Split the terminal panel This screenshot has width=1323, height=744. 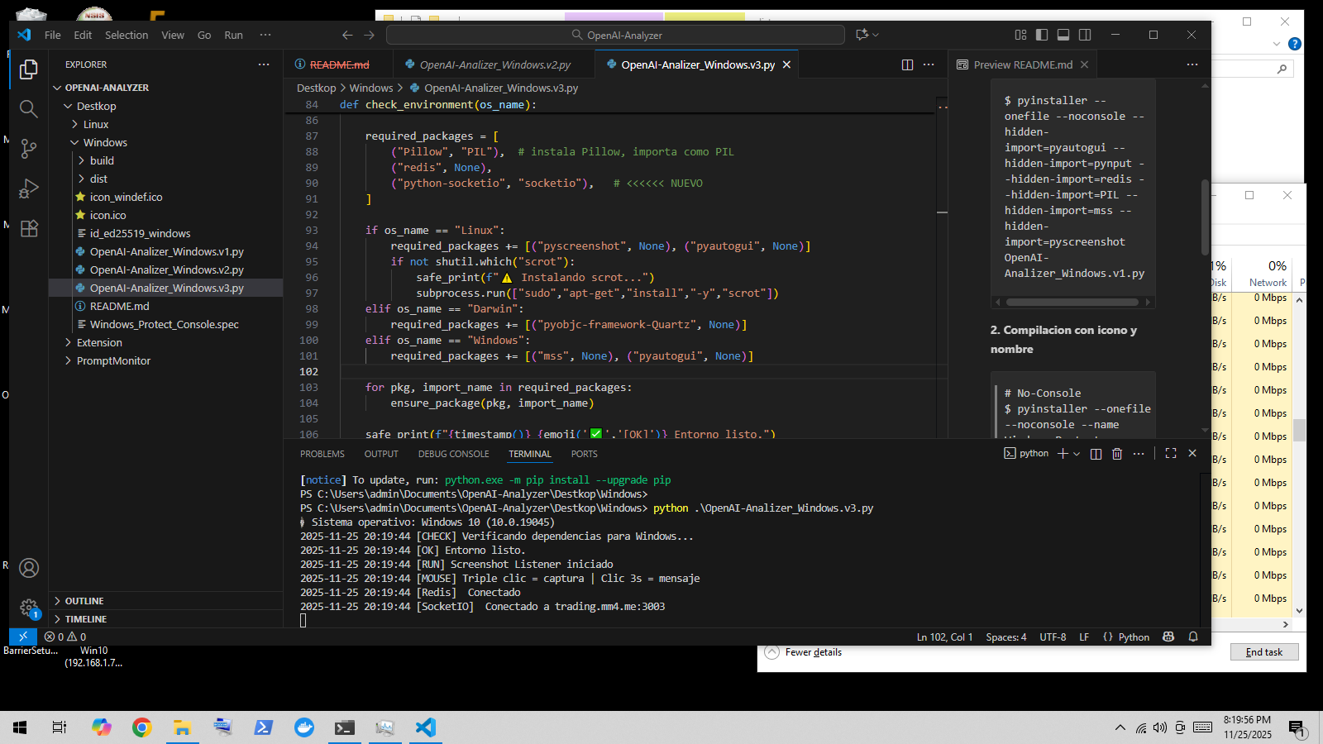1096,454
